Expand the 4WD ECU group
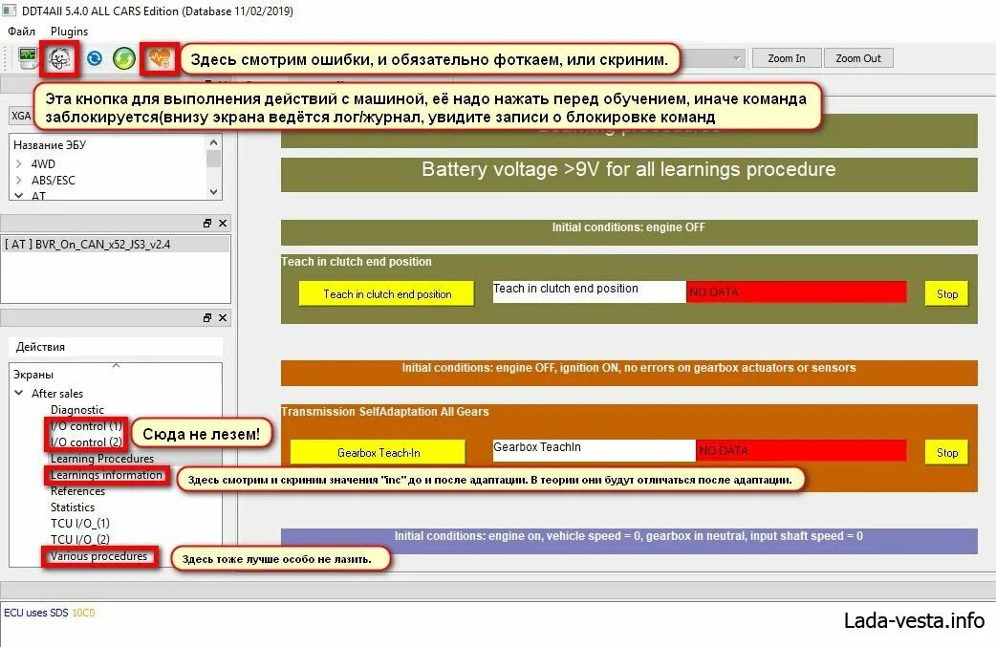996x647 pixels. 19,163
